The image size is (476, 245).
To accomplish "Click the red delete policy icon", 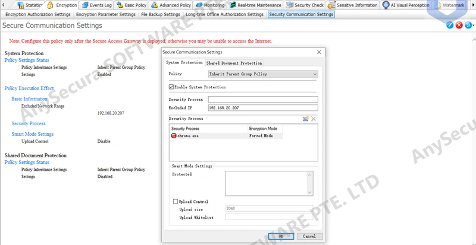I will point(459,25).
